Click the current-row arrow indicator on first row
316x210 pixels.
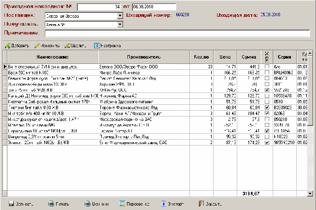[5, 67]
